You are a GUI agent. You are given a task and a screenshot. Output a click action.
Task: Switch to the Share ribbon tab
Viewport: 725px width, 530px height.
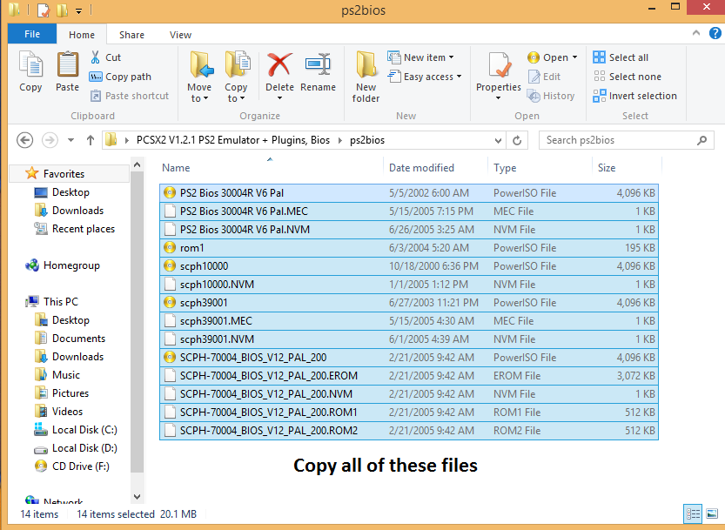click(131, 35)
